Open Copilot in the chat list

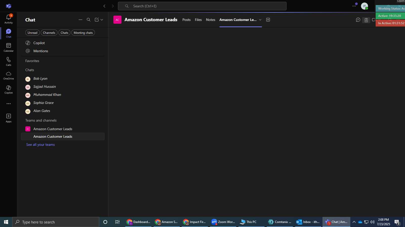[63, 43]
